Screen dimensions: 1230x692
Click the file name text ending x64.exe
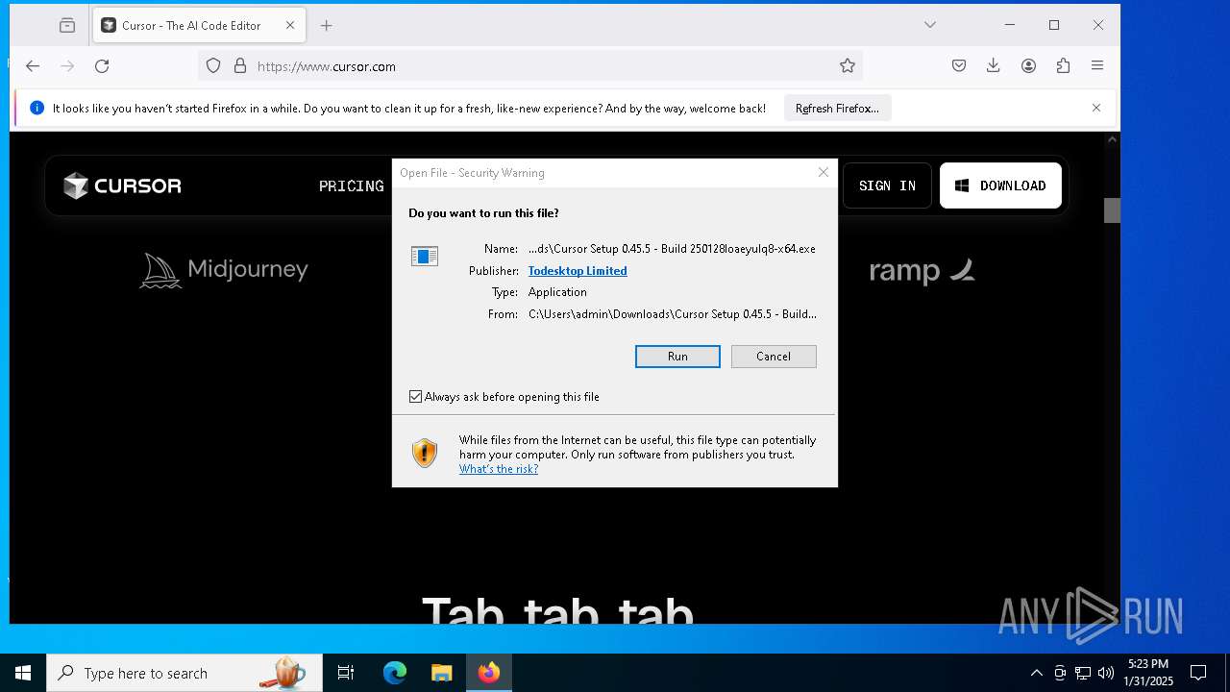click(x=672, y=249)
